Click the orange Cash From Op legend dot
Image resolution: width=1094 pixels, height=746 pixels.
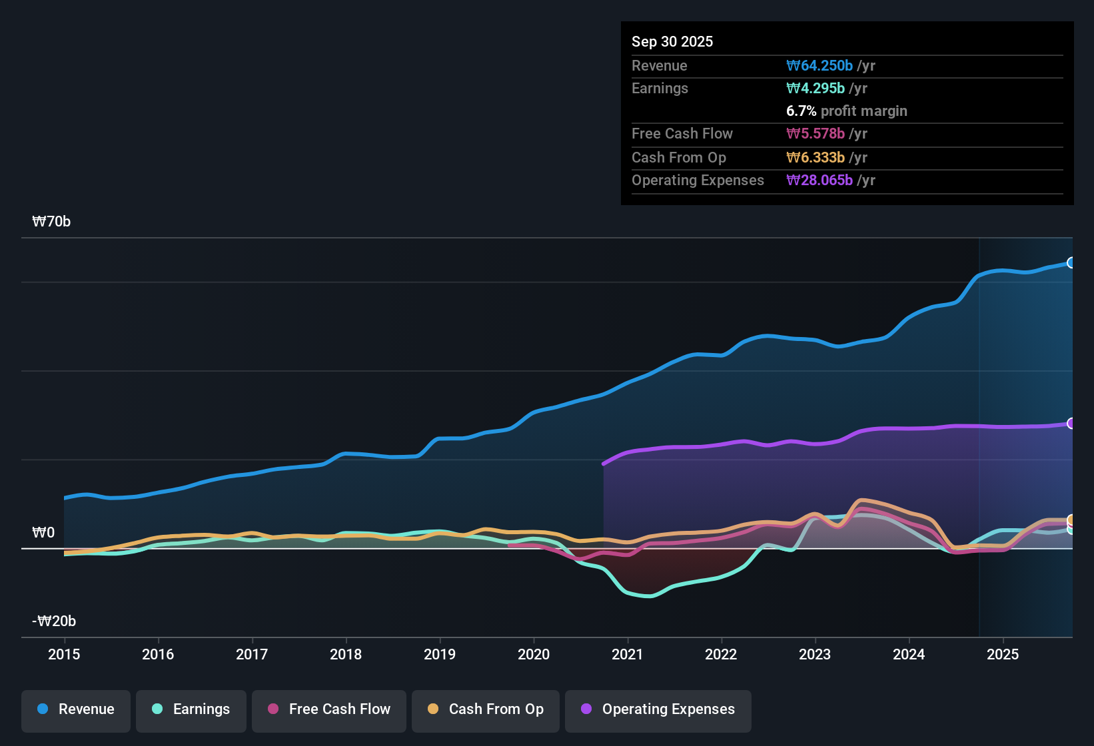[x=432, y=709]
